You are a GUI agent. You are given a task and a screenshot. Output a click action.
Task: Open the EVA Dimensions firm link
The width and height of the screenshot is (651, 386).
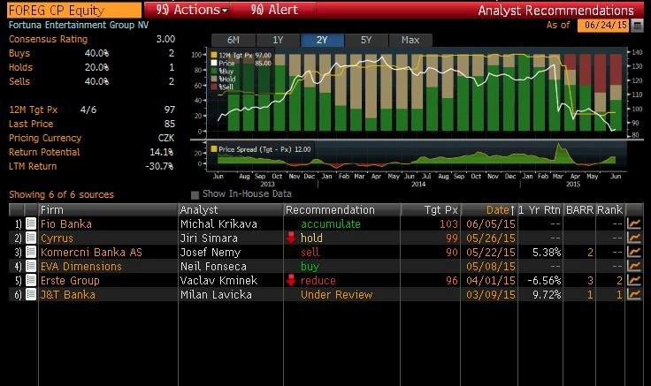coord(81,267)
